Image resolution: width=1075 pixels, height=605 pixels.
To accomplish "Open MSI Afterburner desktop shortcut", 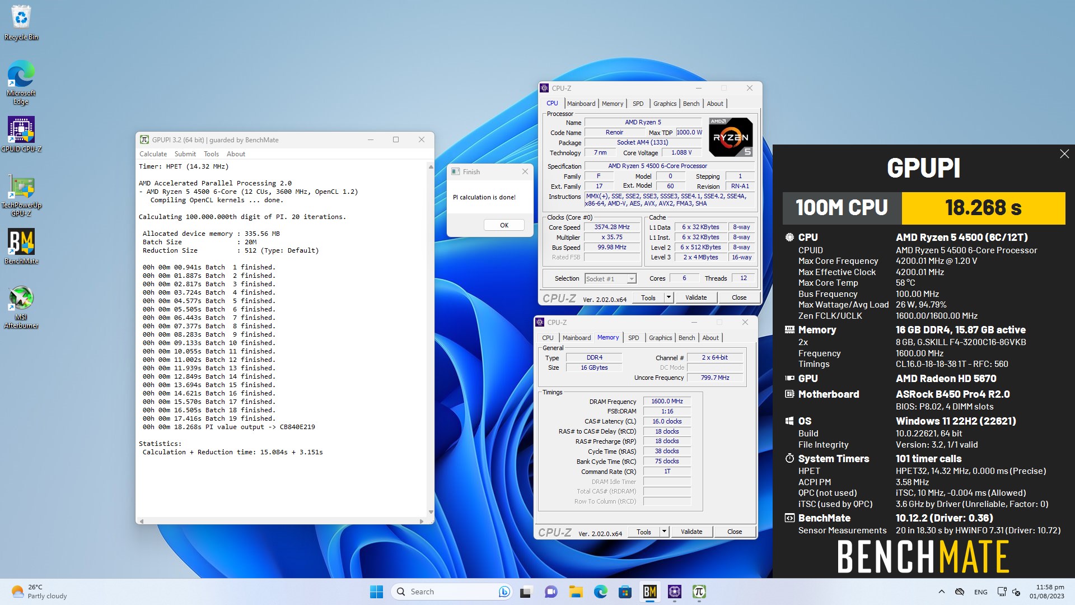I will (21, 307).
